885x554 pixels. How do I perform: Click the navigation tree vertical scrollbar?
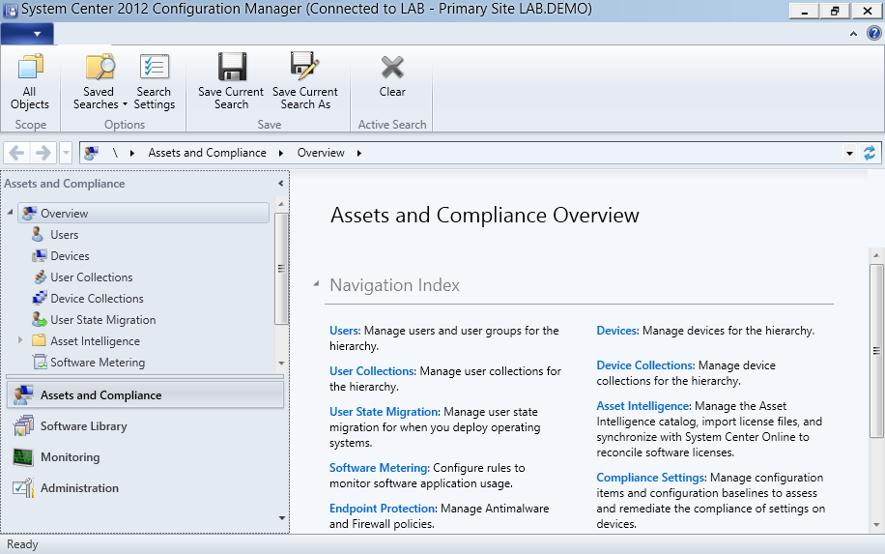coord(281,269)
